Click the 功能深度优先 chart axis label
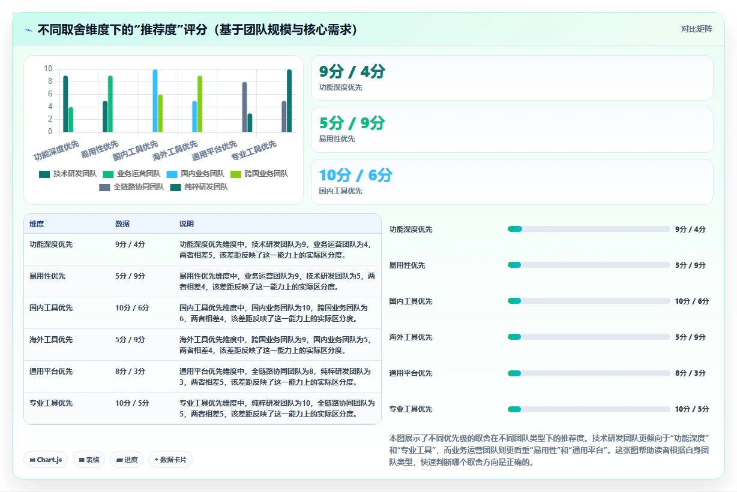This screenshot has width=737, height=492. [x=58, y=150]
